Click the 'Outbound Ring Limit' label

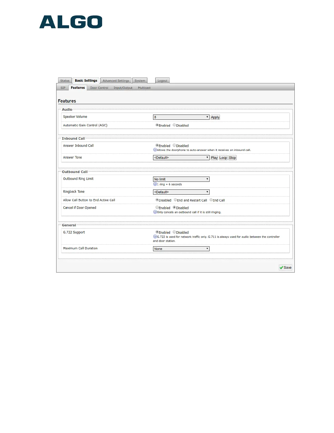[x=78, y=179]
